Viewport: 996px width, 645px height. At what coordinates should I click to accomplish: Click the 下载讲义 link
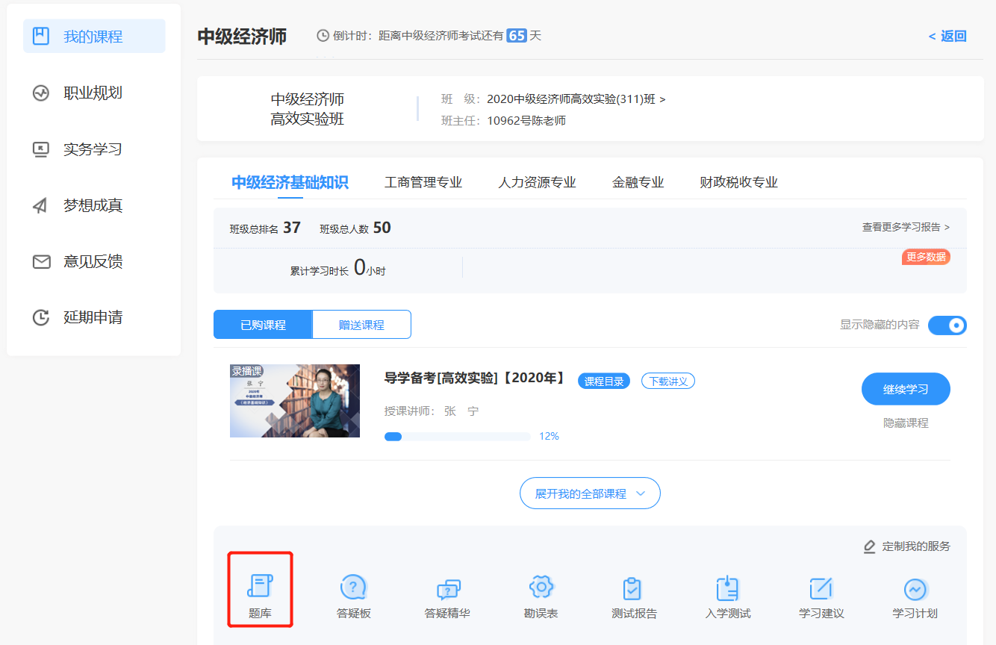pyautogui.click(x=667, y=380)
